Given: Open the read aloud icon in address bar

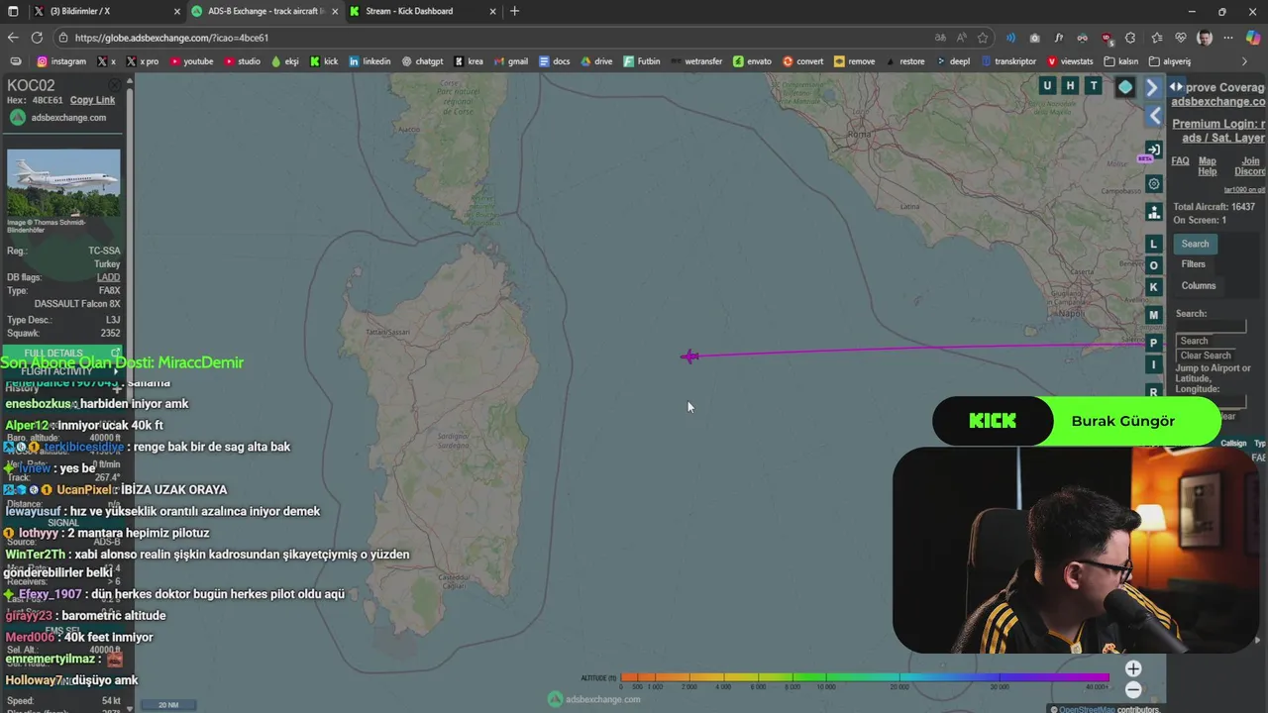Looking at the screenshot, I should click(961, 38).
